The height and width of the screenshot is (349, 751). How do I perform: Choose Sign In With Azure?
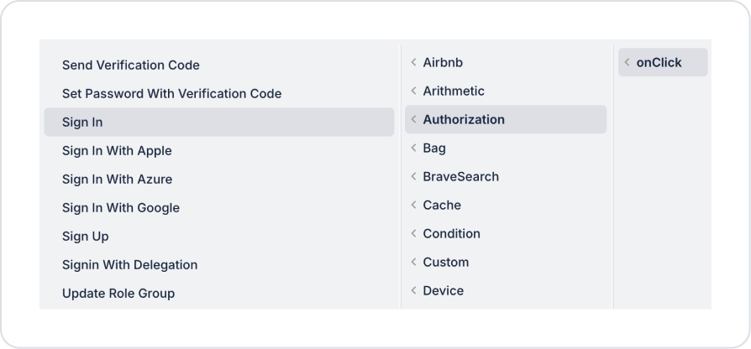(117, 180)
